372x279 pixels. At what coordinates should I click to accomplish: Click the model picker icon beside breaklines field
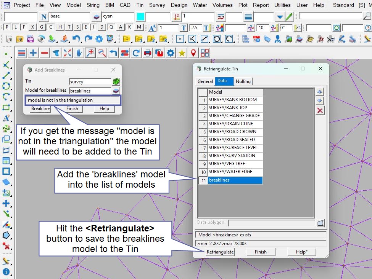pyautogui.click(x=116, y=91)
